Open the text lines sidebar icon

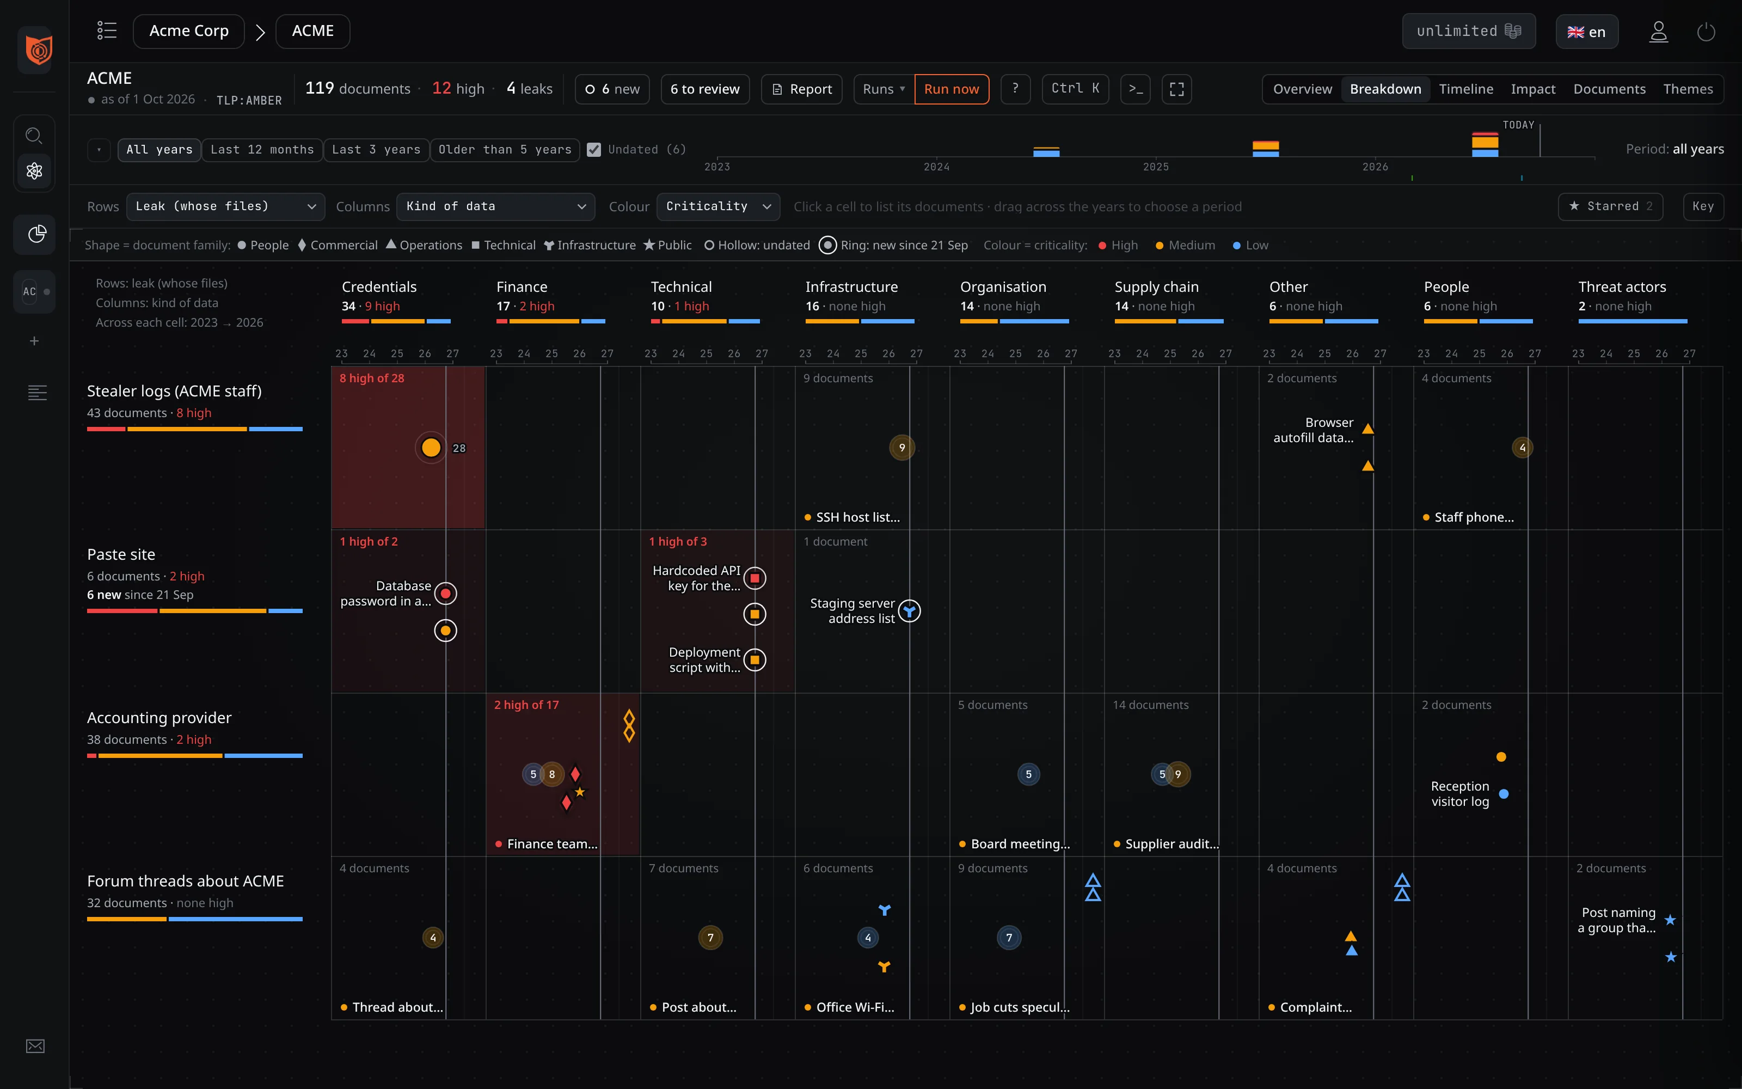tap(36, 393)
